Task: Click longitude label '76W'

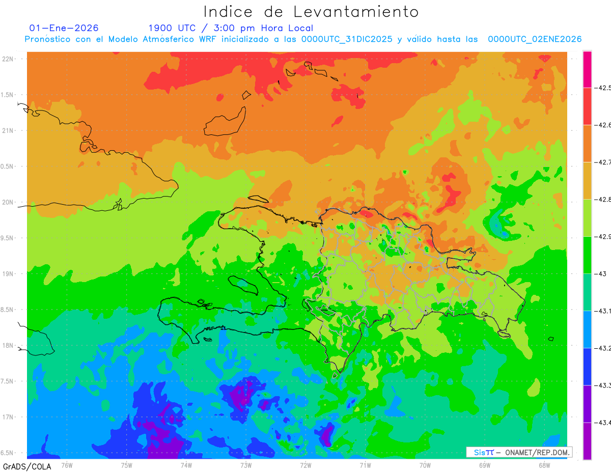Action: click(67, 464)
